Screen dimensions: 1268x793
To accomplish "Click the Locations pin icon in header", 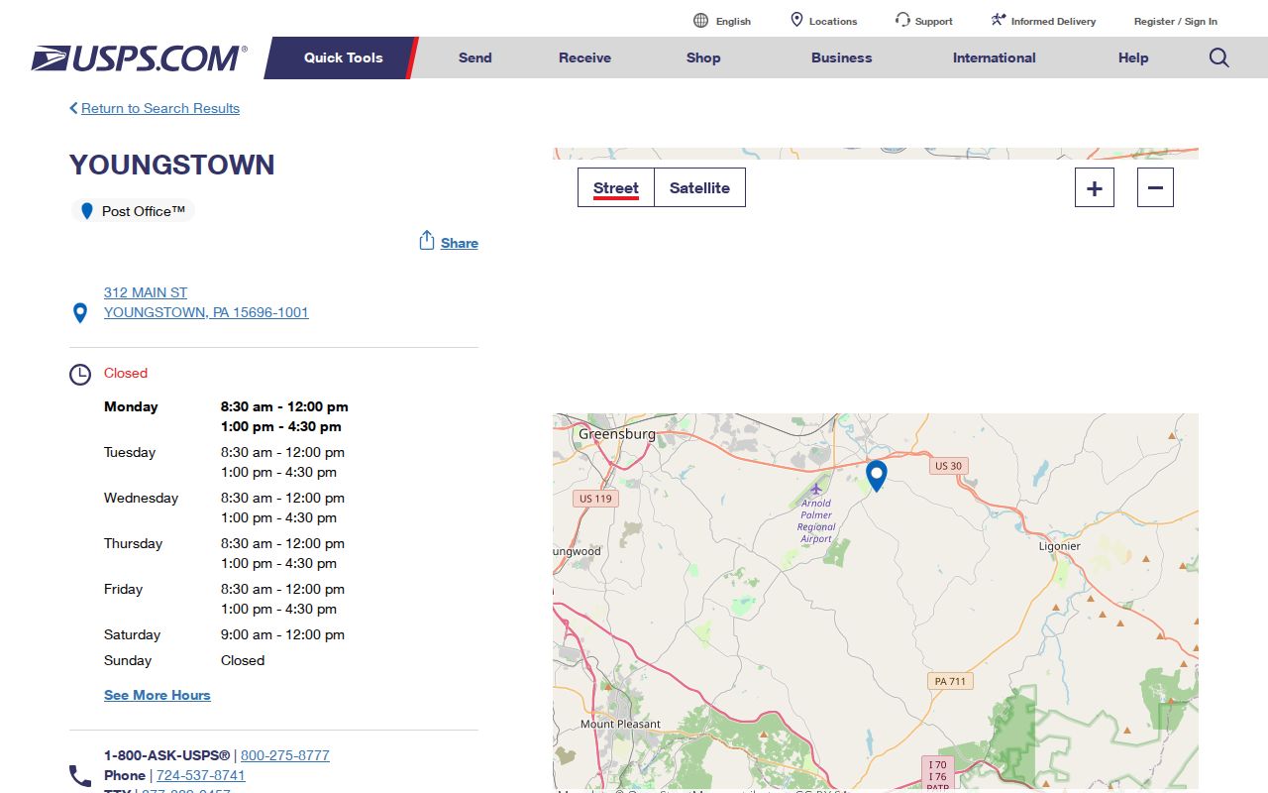I will click(796, 20).
